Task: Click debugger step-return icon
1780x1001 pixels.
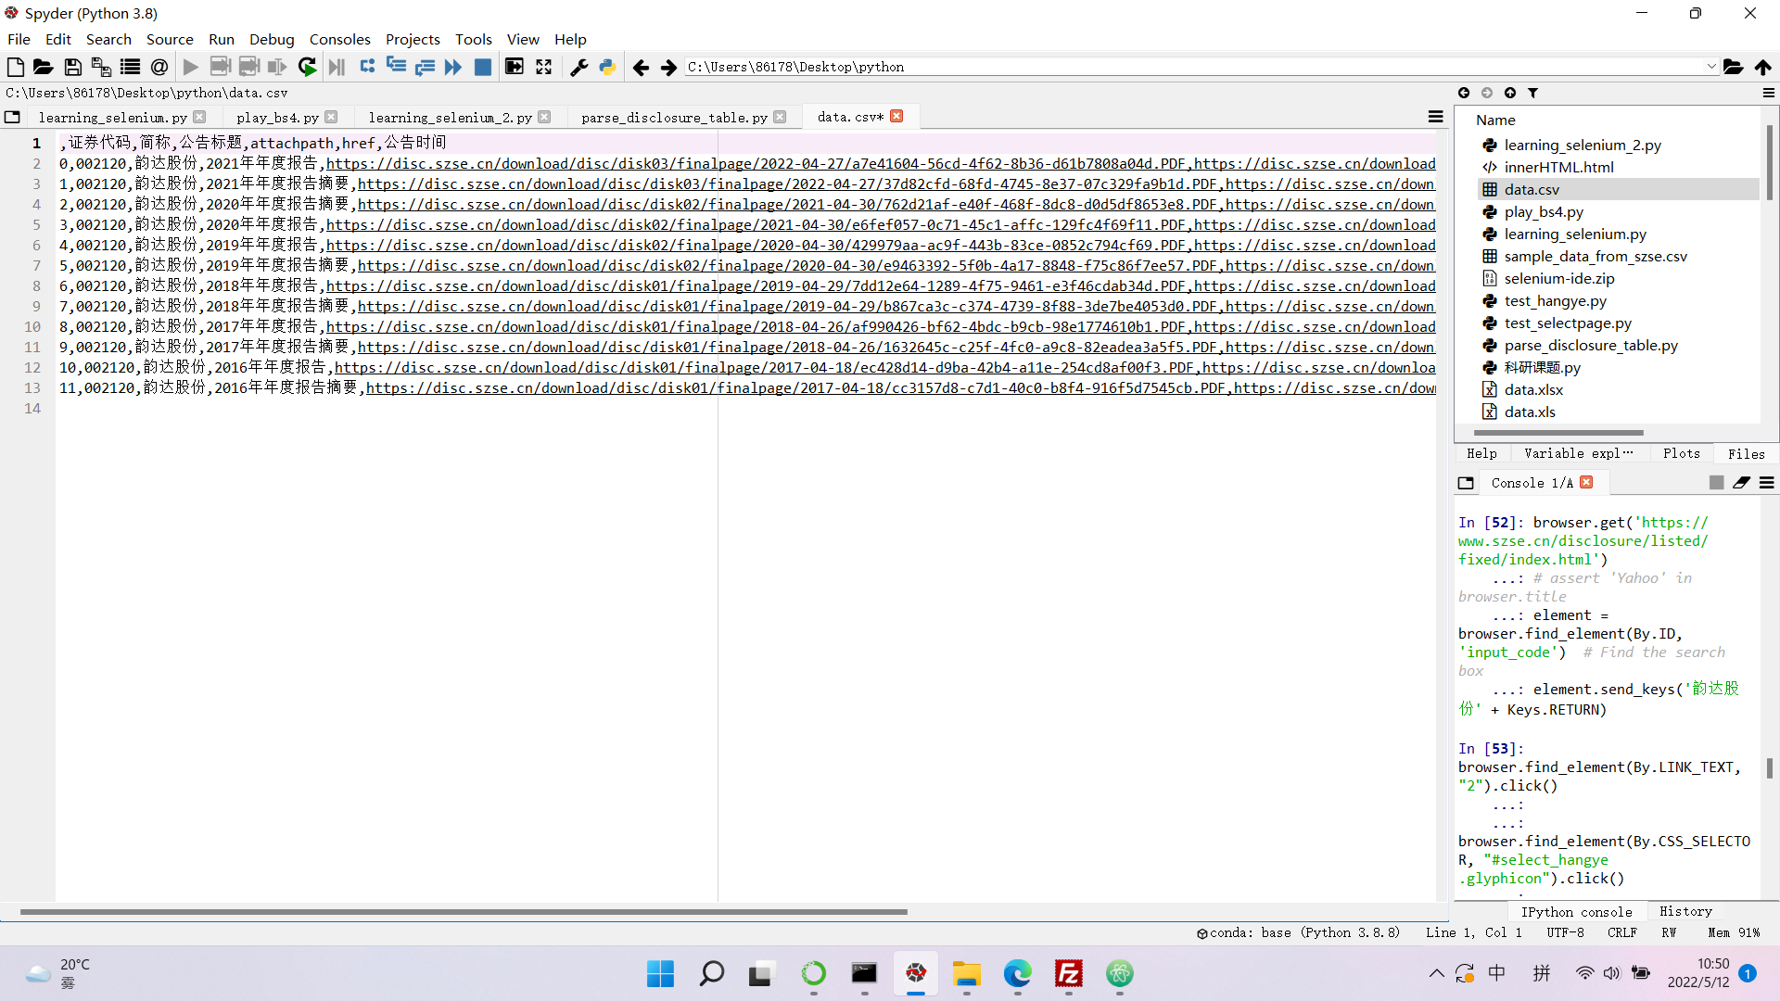Action: [425, 67]
